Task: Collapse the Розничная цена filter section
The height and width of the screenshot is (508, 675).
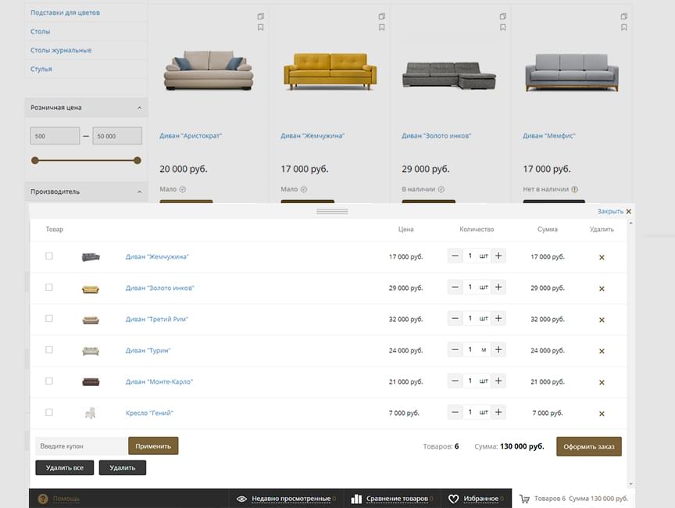Action: coord(139,108)
